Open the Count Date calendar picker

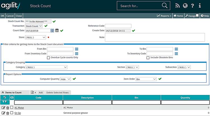point(57,30)
